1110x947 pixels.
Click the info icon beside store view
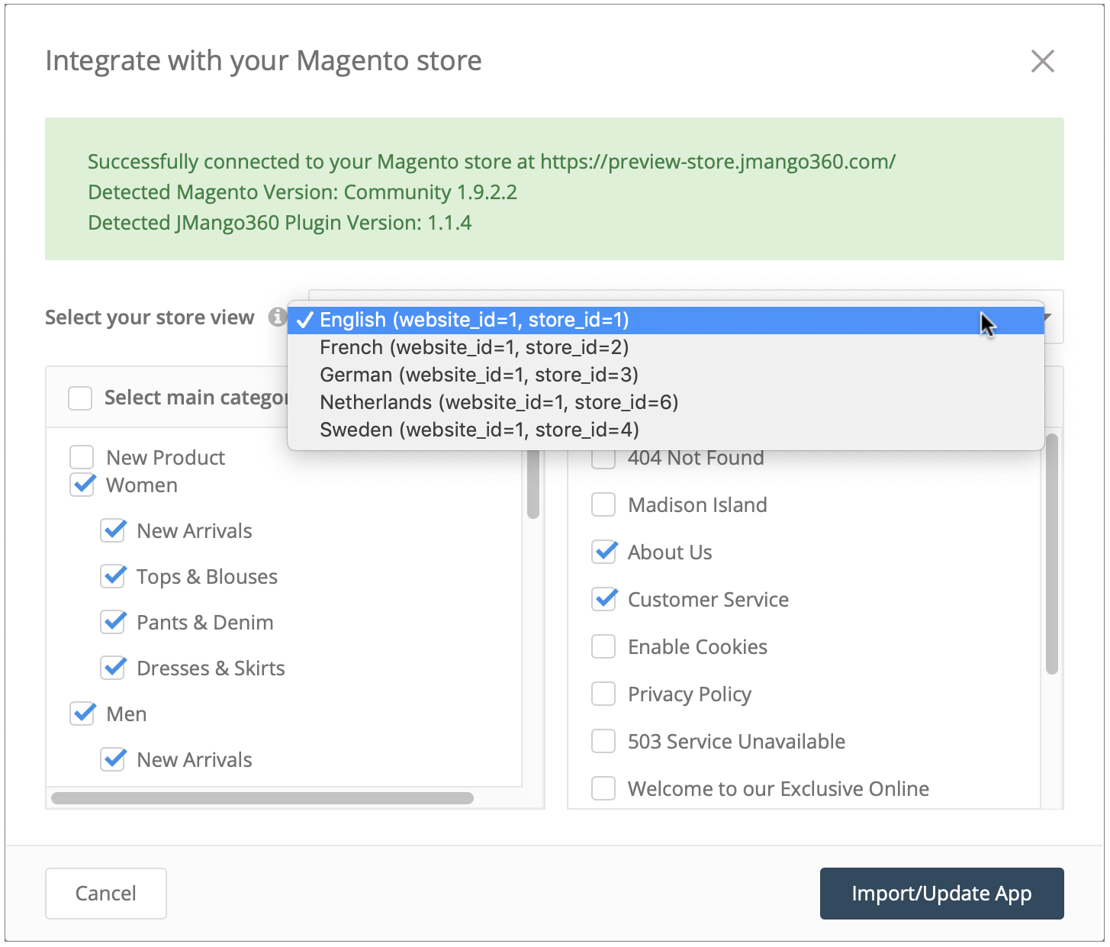click(277, 317)
